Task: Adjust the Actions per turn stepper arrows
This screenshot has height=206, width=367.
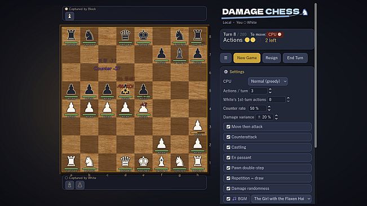Action: (x=270, y=91)
